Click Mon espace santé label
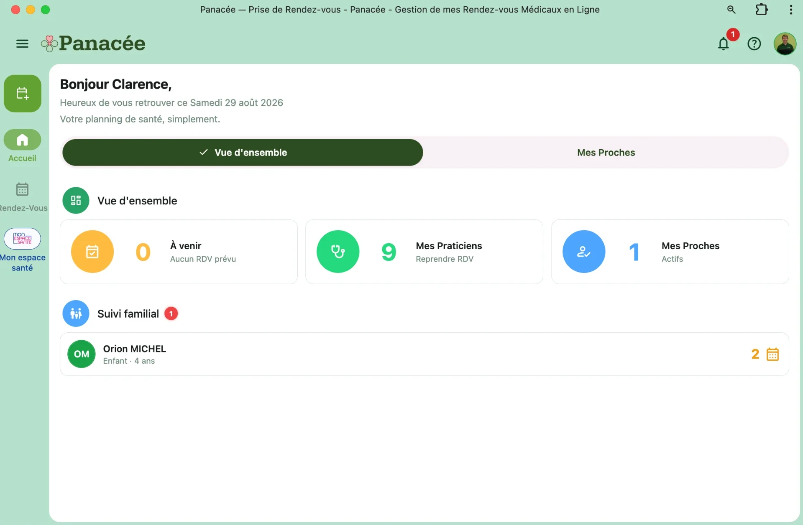The width and height of the screenshot is (803, 525). [x=23, y=262]
